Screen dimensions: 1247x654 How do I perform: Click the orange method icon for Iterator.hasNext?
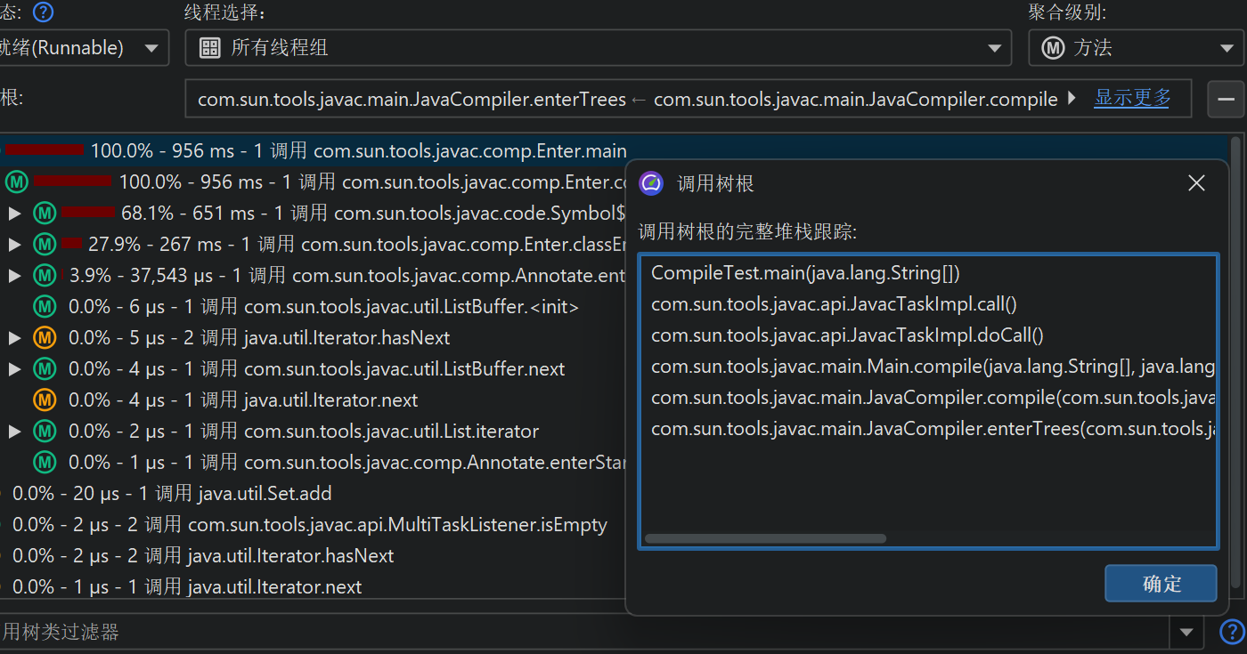click(45, 338)
